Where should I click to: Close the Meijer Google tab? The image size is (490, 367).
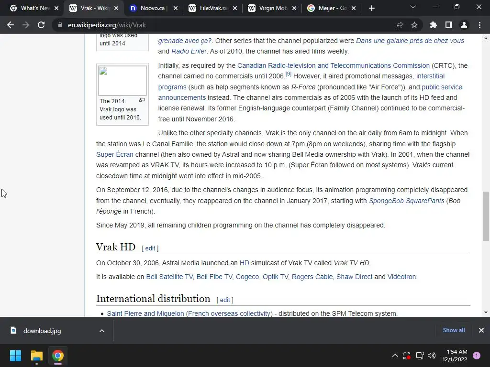[x=354, y=9]
